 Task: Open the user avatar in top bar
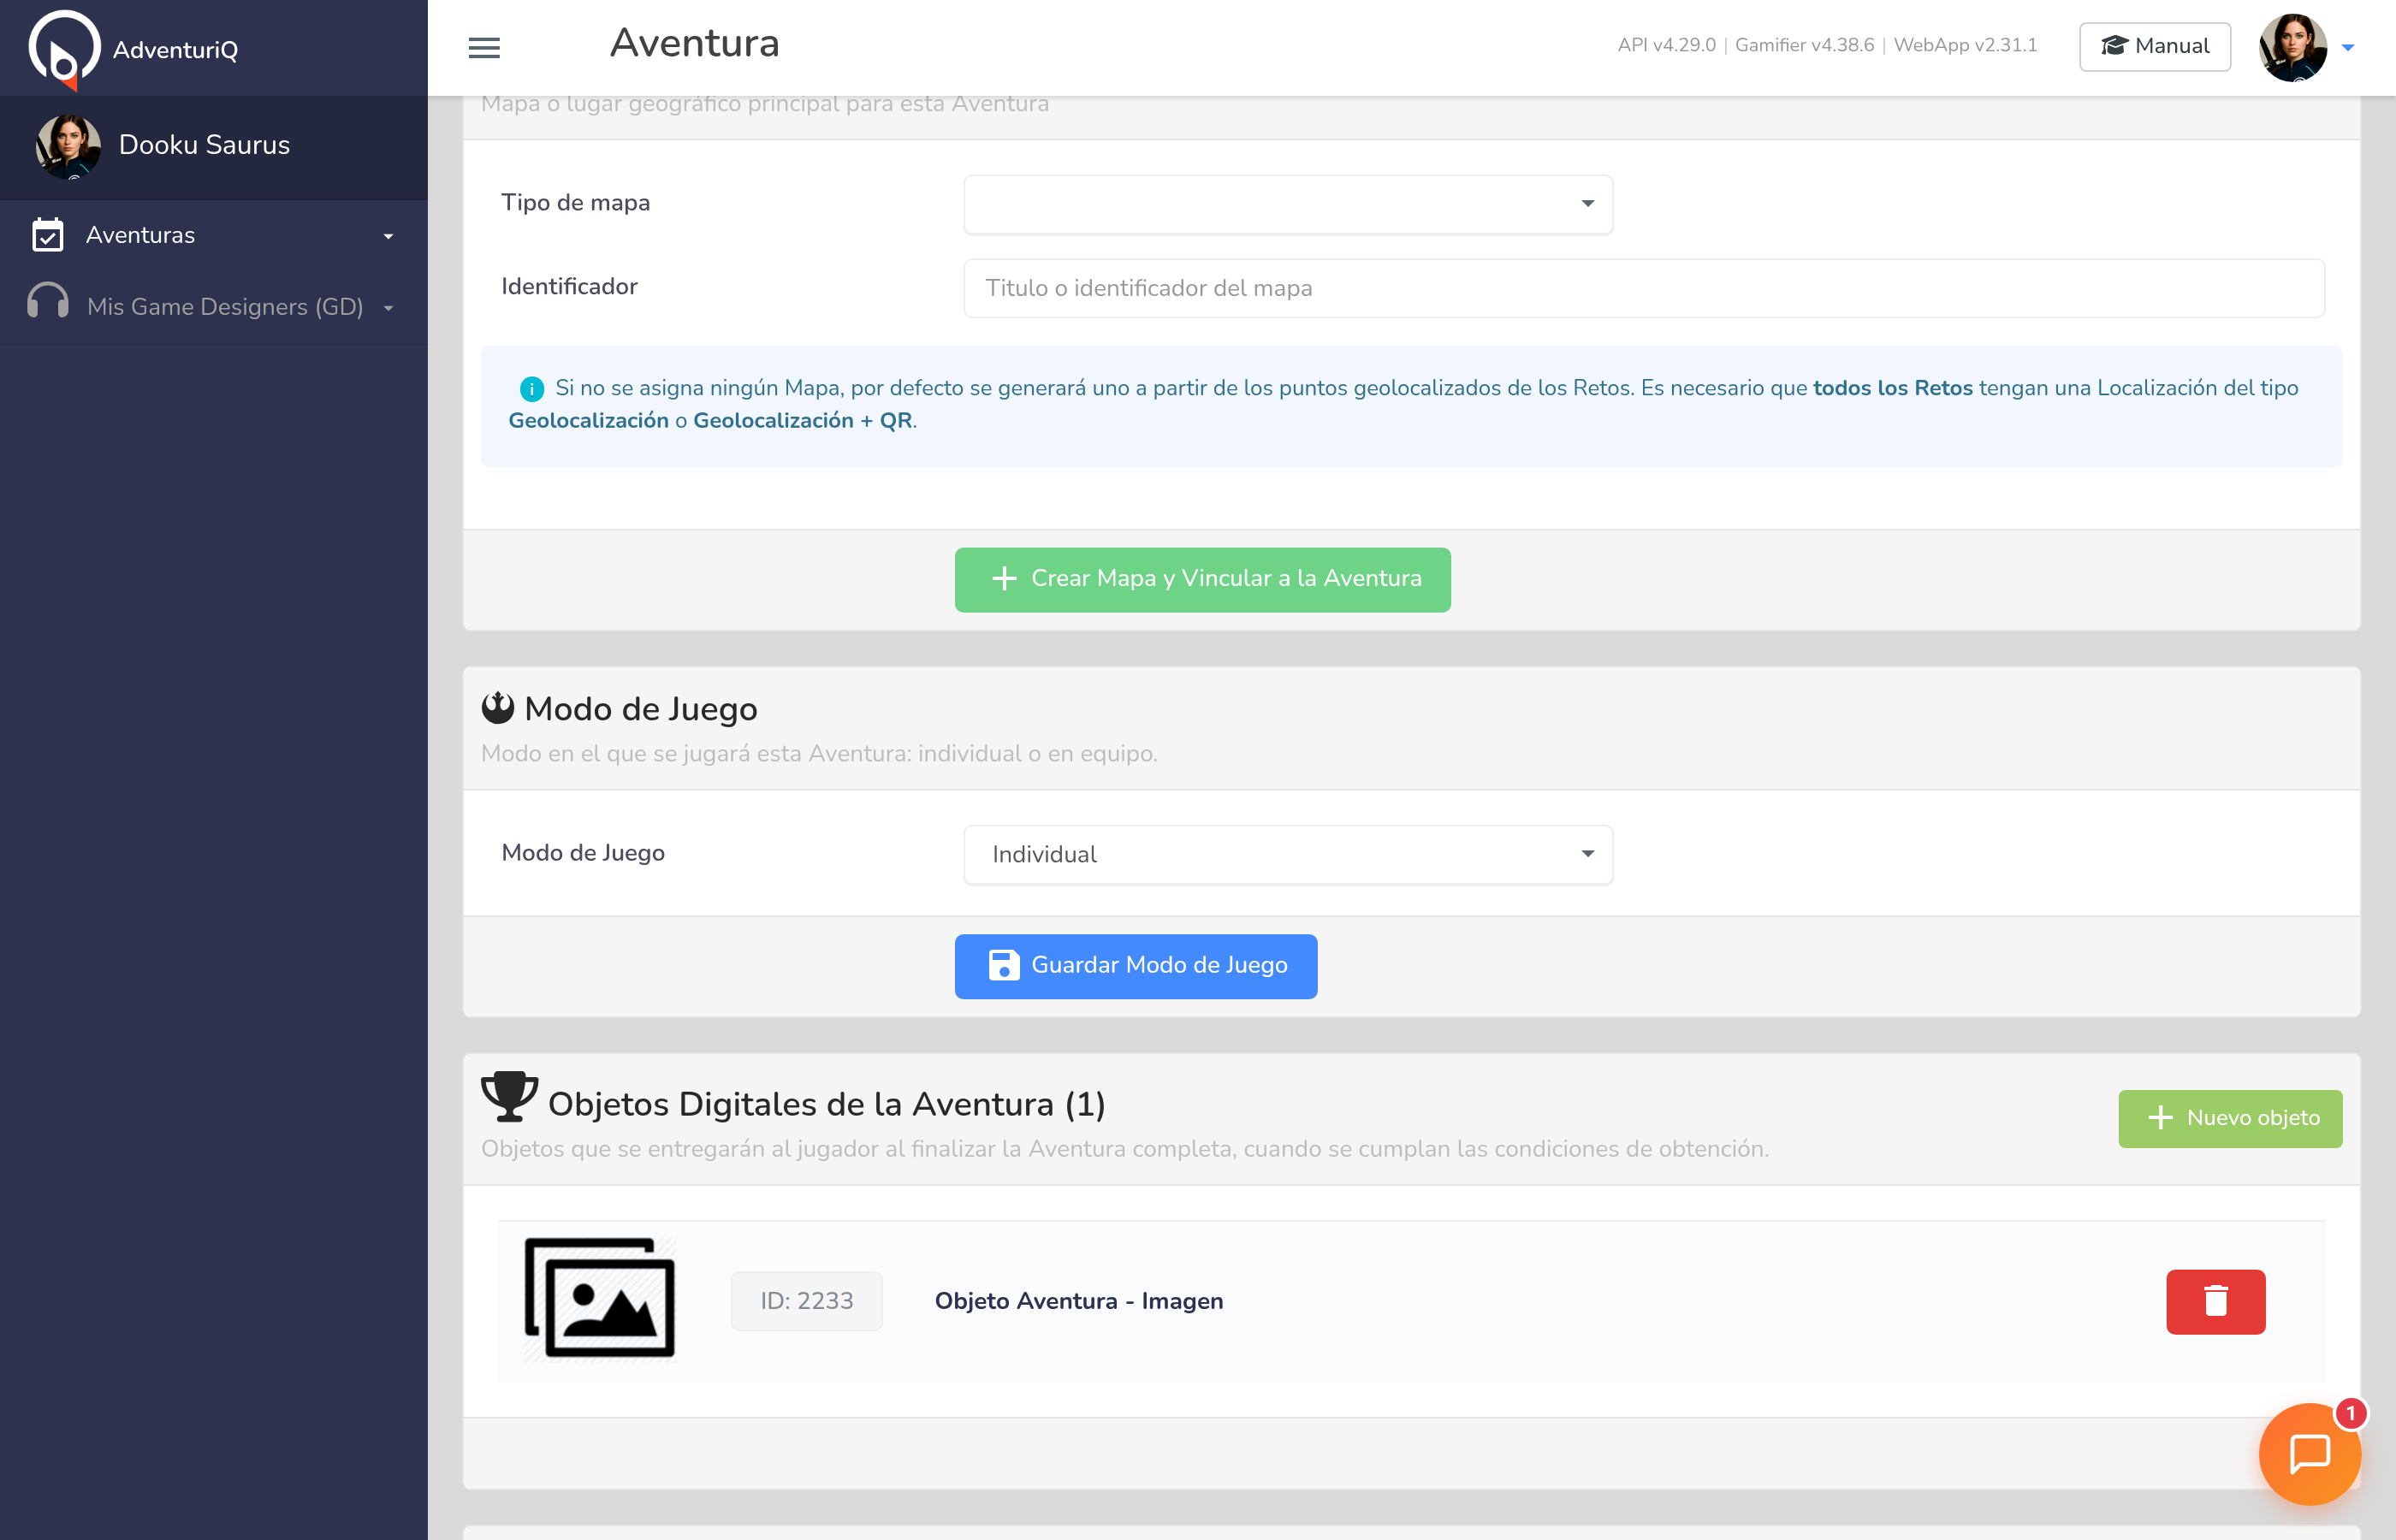click(2292, 47)
